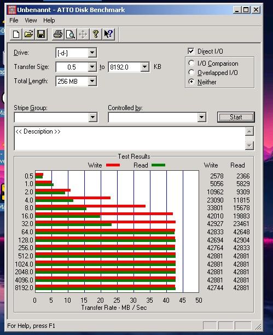Click the Description scrollbar up arrow
Viewport: 273px width, 335px height.
pos(249,131)
